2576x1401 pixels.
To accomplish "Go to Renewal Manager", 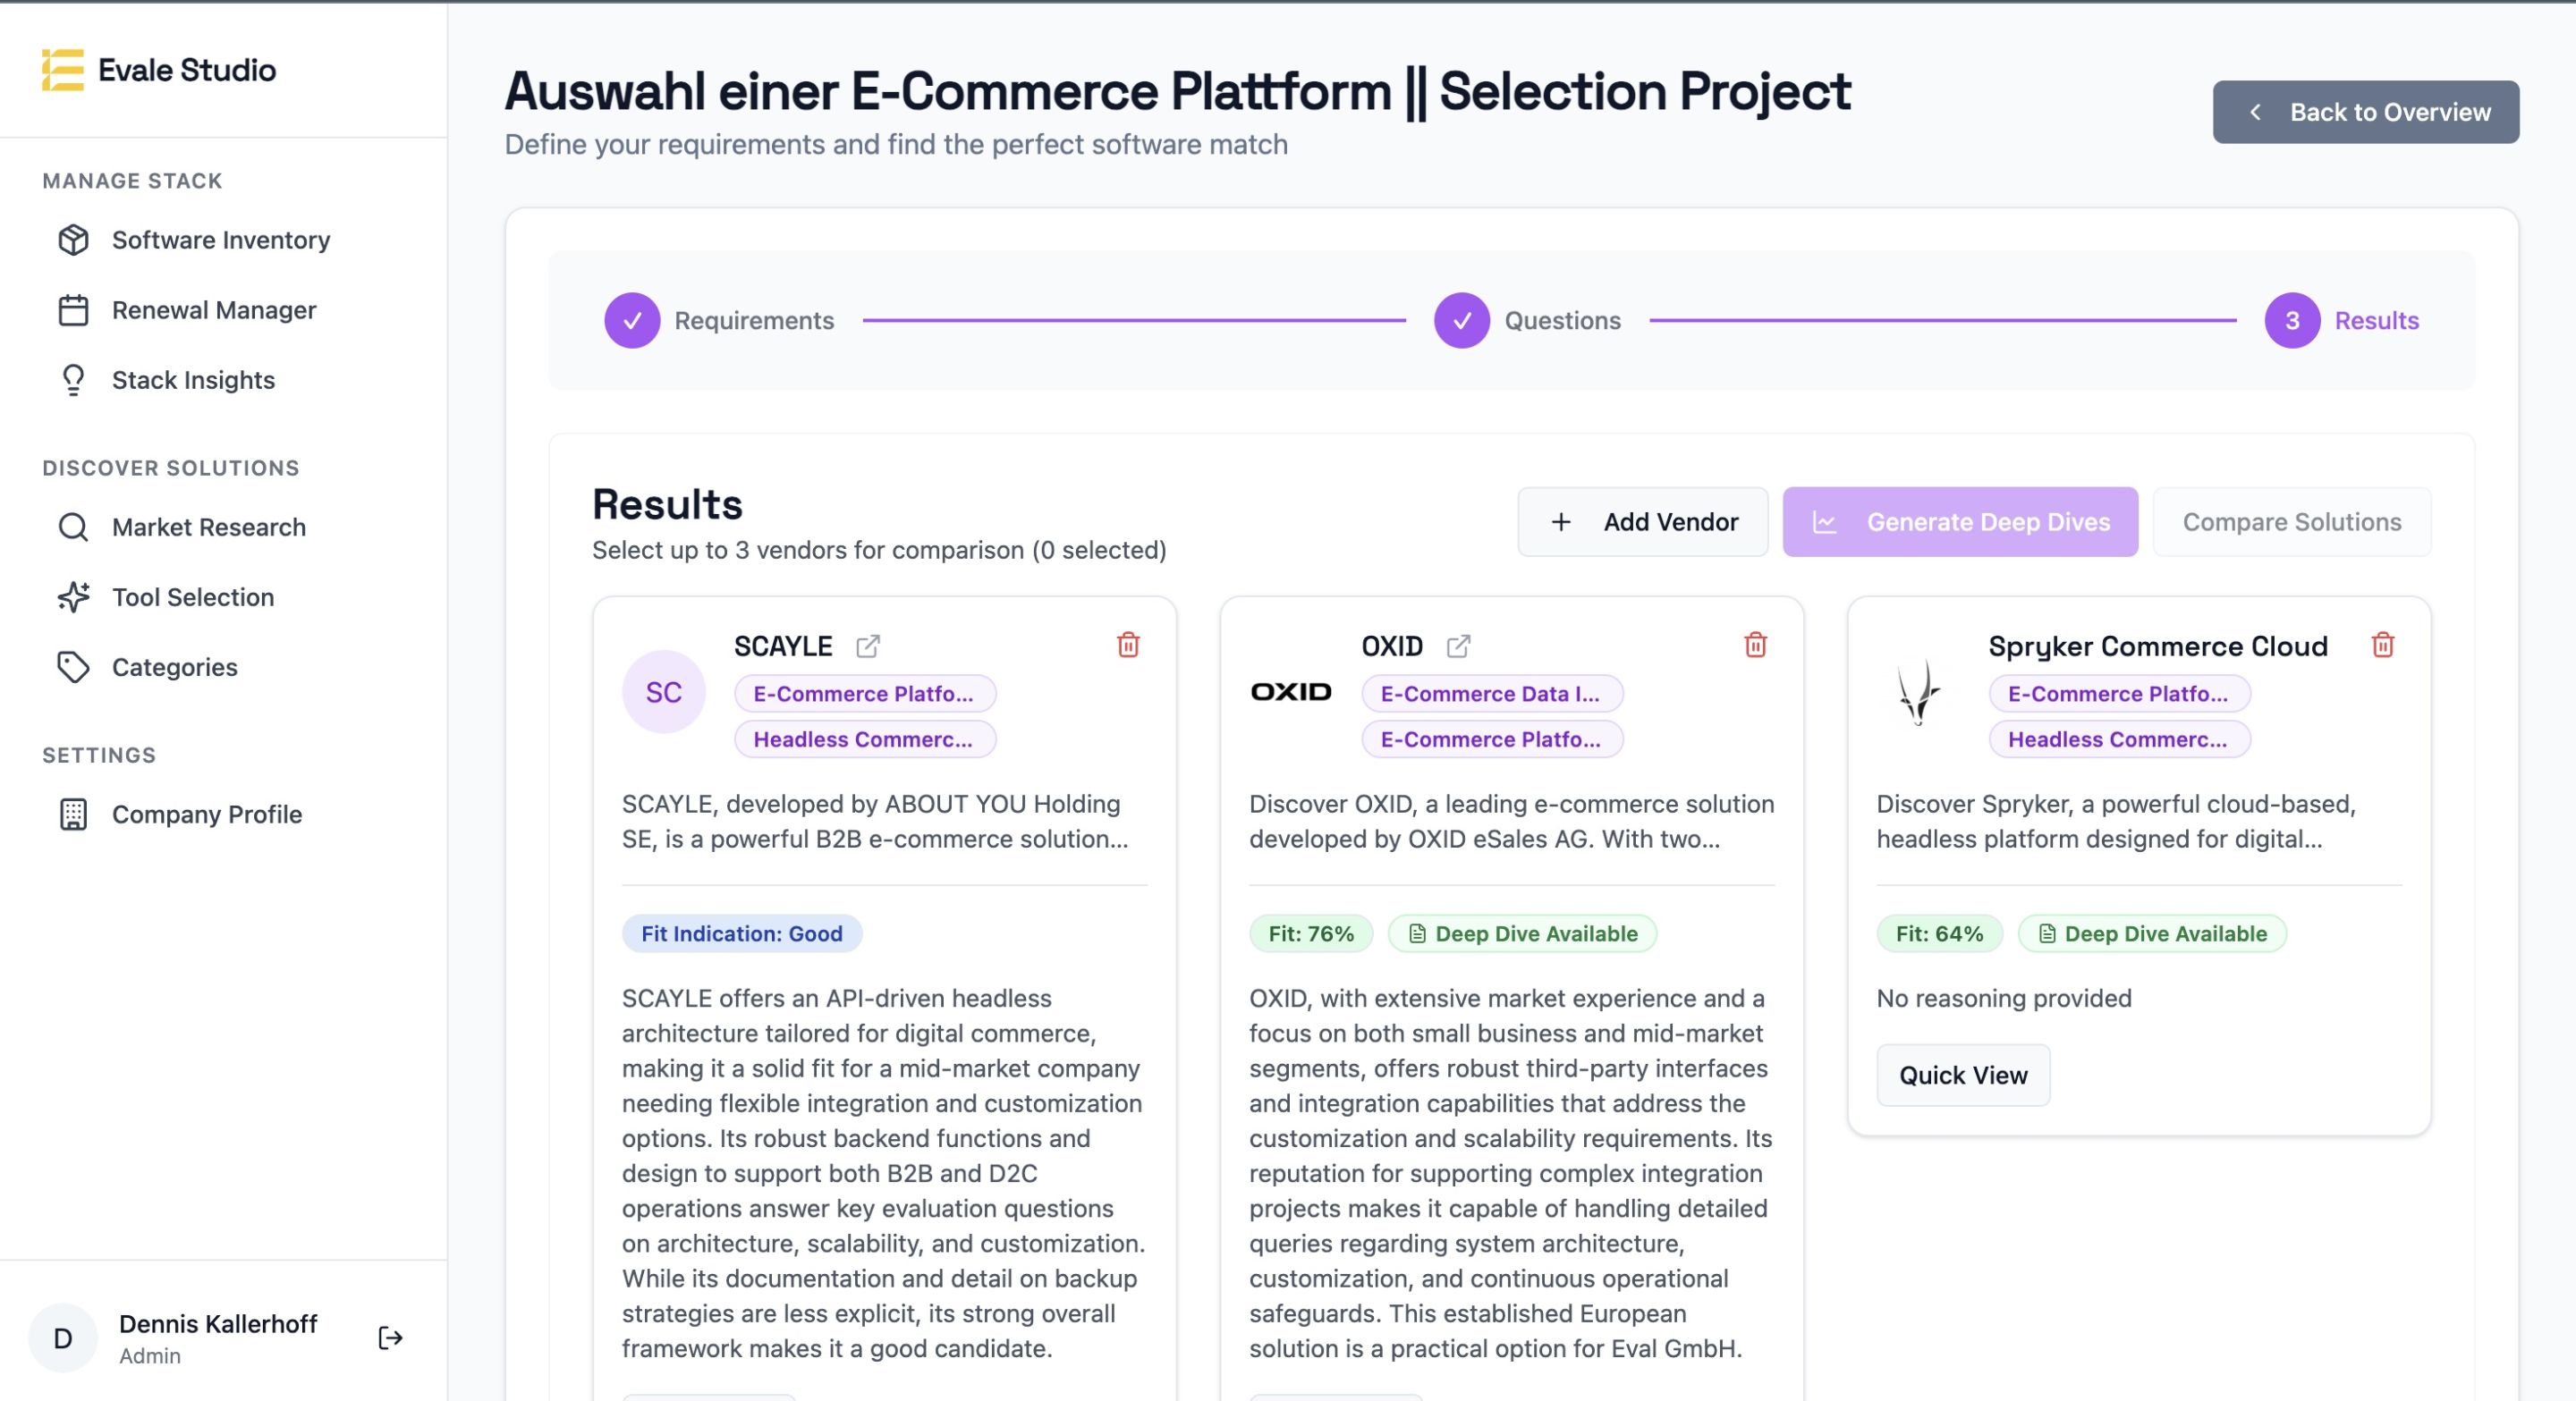I will pyautogui.click(x=213, y=309).
